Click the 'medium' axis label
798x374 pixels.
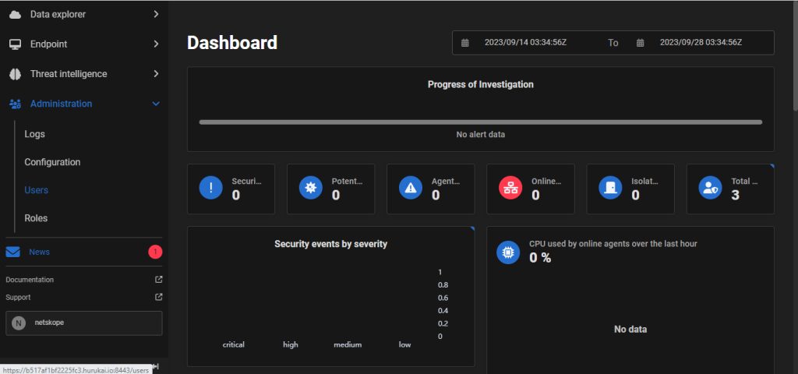348,344
